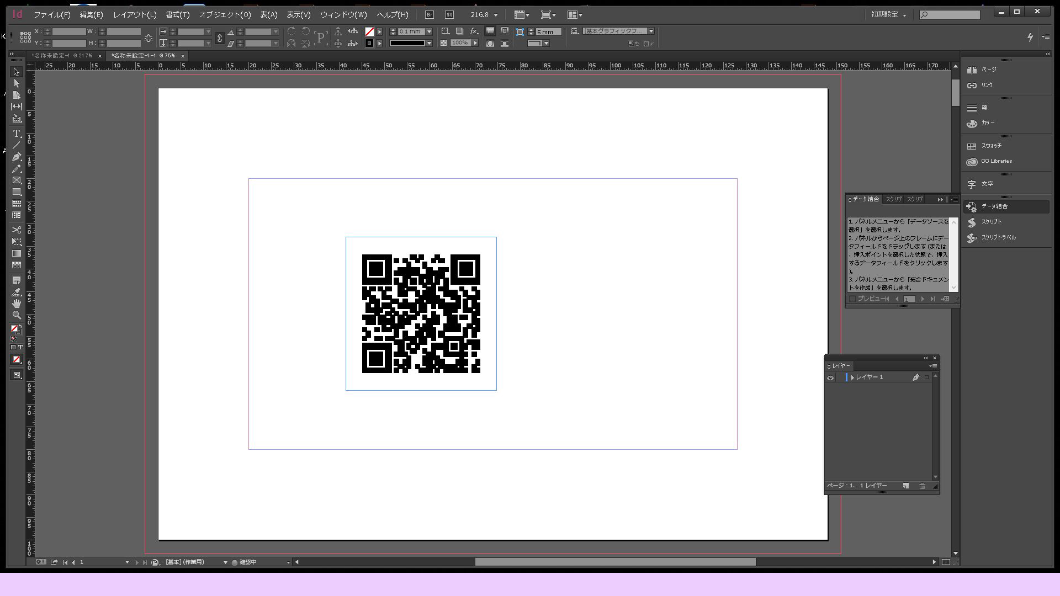Toggle constrain proportions chain link icon
This screenshot has height=596, width=1060.
[x=219, y=38]
